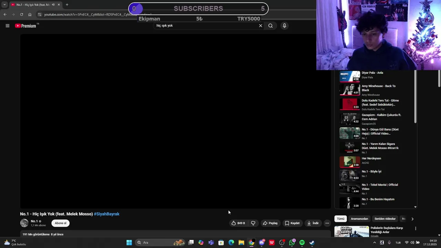Launch Spotify from the taskbar

tap(302, 242)
